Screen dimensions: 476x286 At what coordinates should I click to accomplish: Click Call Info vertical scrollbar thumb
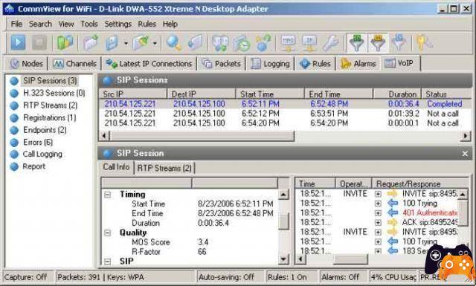coord(283,221)
